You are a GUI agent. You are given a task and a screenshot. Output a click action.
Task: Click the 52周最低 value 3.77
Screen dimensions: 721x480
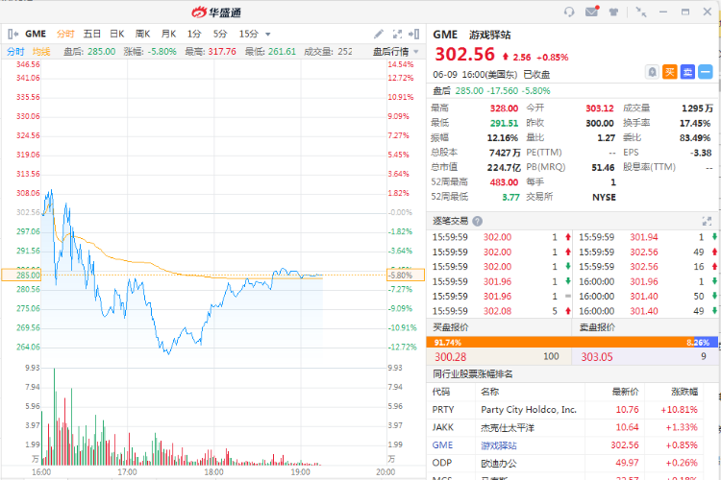[510, 197]
